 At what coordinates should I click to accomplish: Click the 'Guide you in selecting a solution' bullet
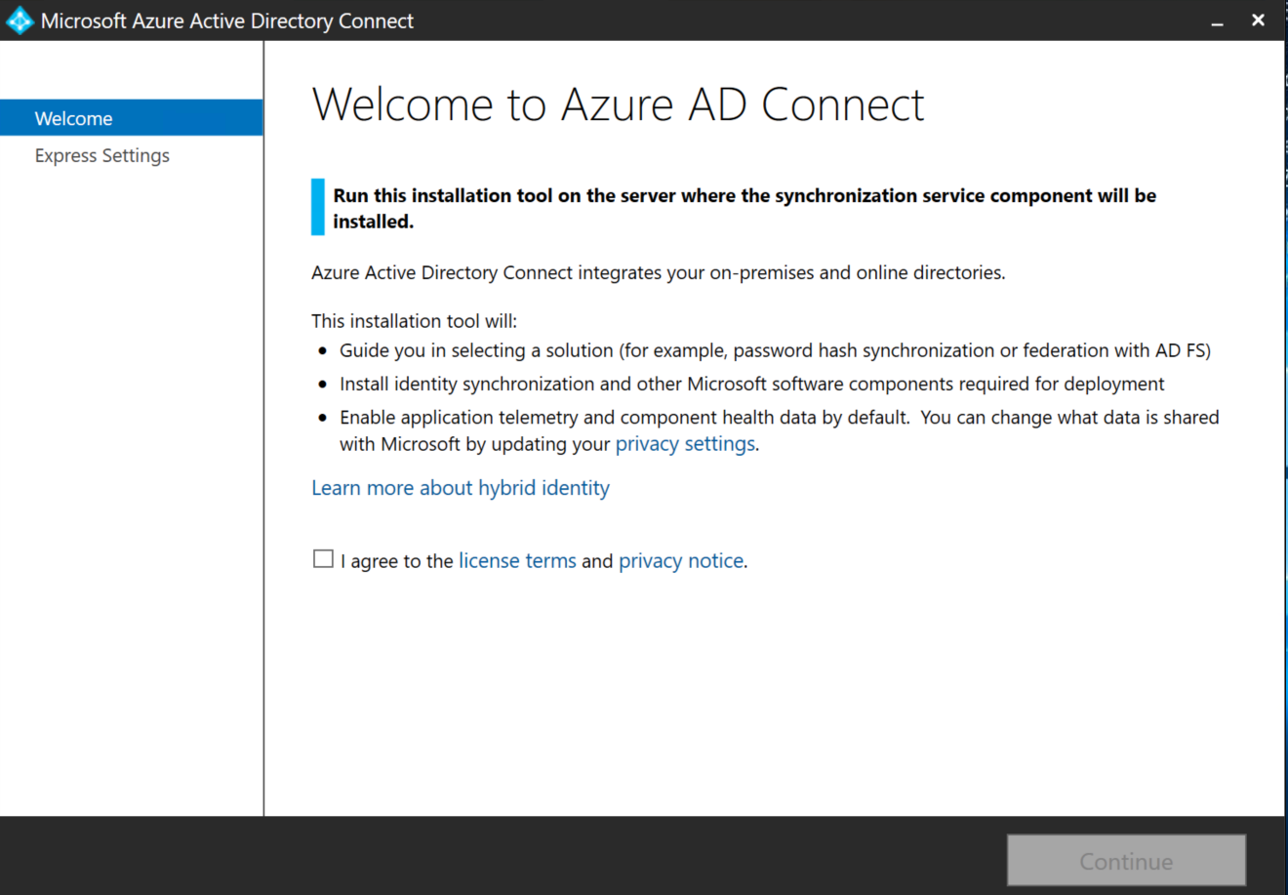coord(775,350)
